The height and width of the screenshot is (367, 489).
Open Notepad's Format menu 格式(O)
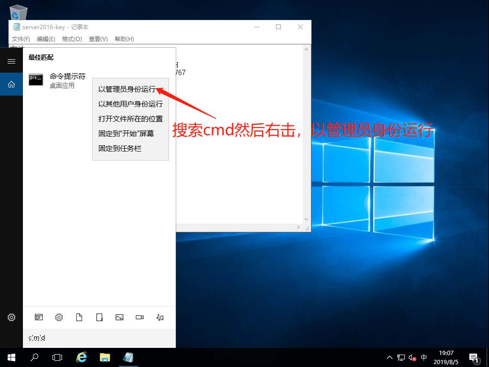(72, 39)
